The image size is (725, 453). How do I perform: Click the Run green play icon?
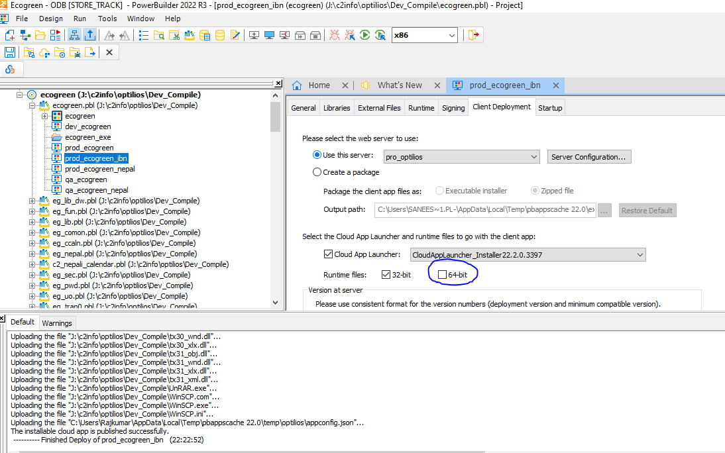click(x=364, y=35)
